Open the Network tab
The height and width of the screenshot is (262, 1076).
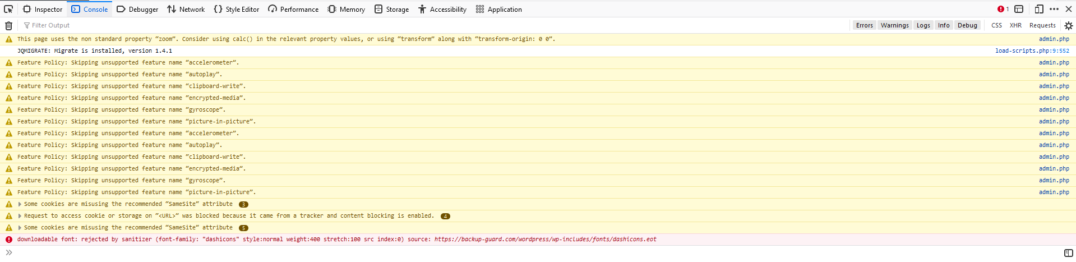[x=186, y=9]
